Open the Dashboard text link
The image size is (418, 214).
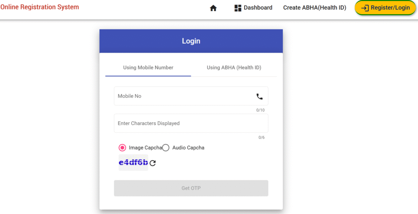point(258,8)
